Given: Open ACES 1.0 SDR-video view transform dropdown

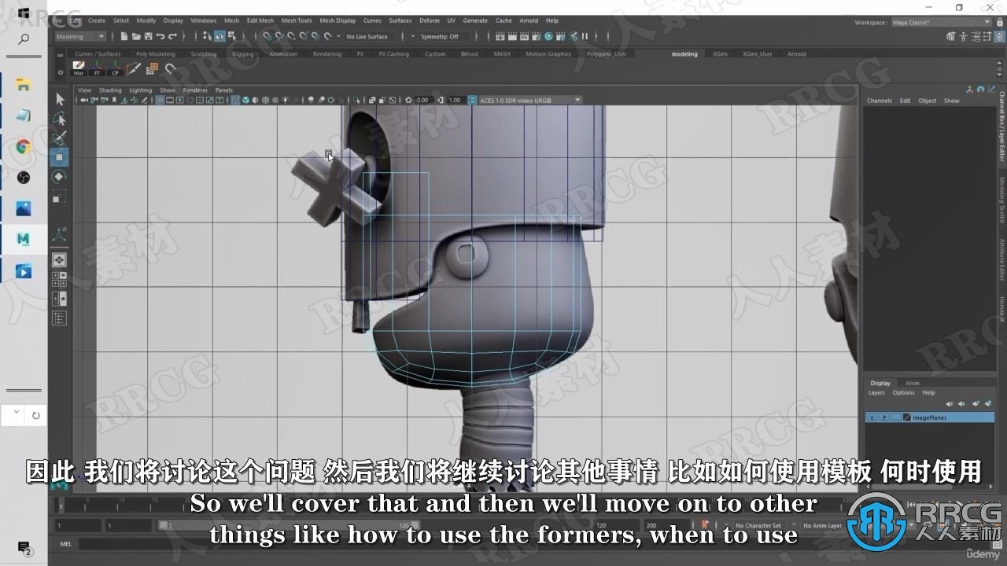Looking at the screenshot, I should 526,100.
